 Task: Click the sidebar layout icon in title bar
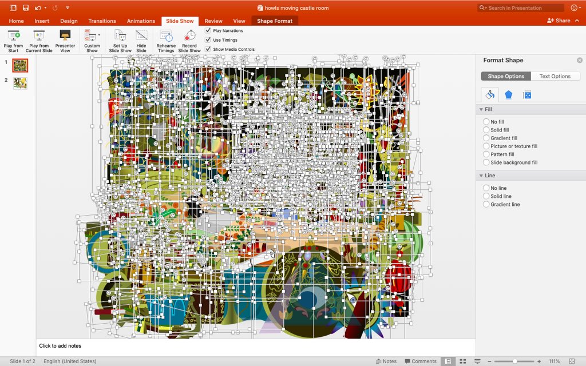pyautogui.click(x=13, y=7)
